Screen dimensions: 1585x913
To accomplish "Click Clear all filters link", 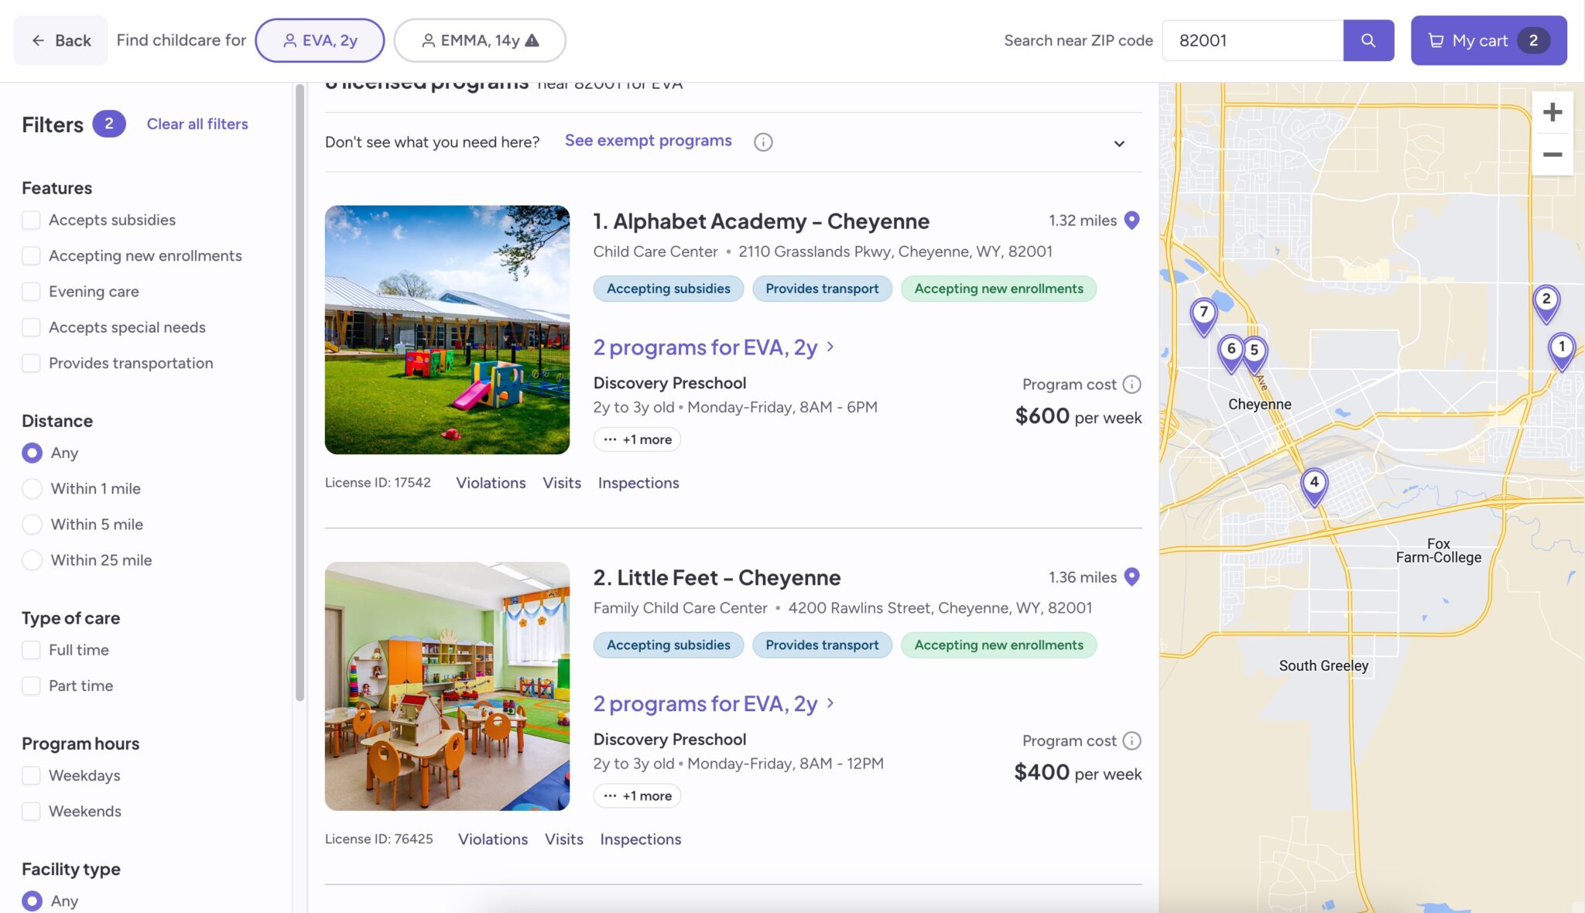I will point(197,124).
